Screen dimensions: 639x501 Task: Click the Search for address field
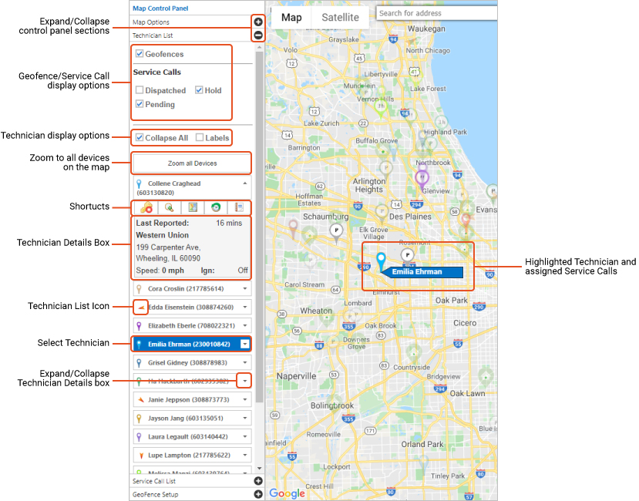(x=436, y=13)
